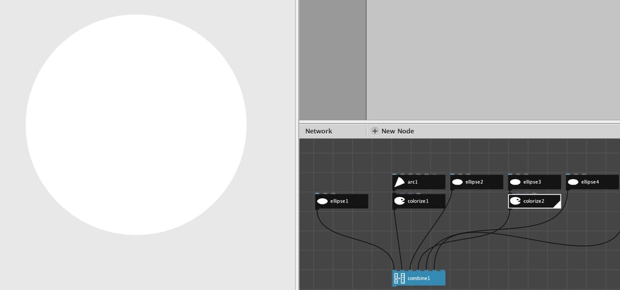
Task: Click the plus icon beside New Node
Action: click(375, 131)
